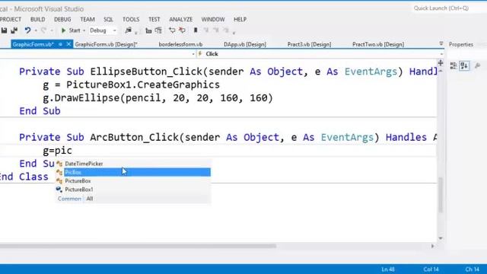Click the greyed Redo icon
This screenshot has height=274, width=487.
43,30
